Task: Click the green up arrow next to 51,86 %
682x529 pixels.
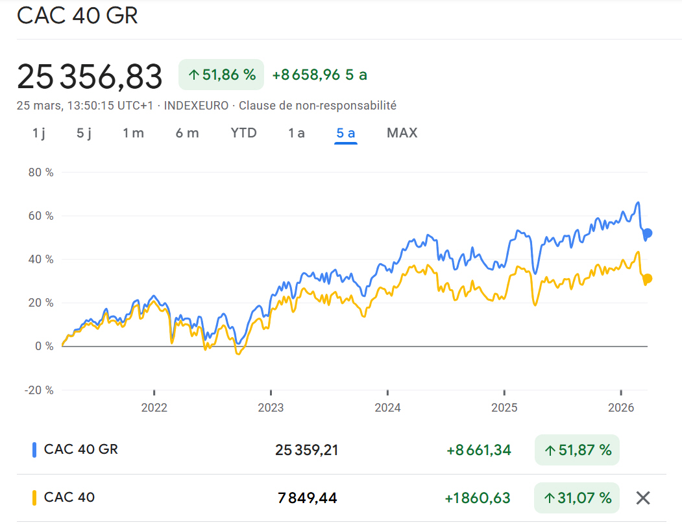Action: coord(197,74)
